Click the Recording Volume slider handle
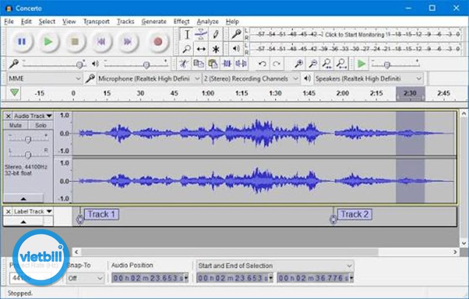469x299 pixels. 80,64
